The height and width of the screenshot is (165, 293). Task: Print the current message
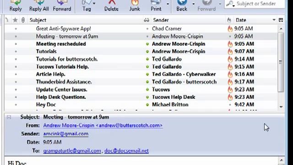point(156,6)
